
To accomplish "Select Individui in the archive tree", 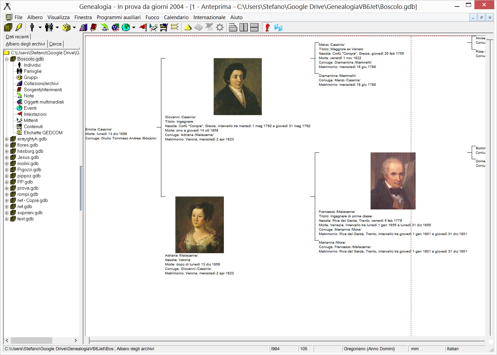I will click(32, 65).
